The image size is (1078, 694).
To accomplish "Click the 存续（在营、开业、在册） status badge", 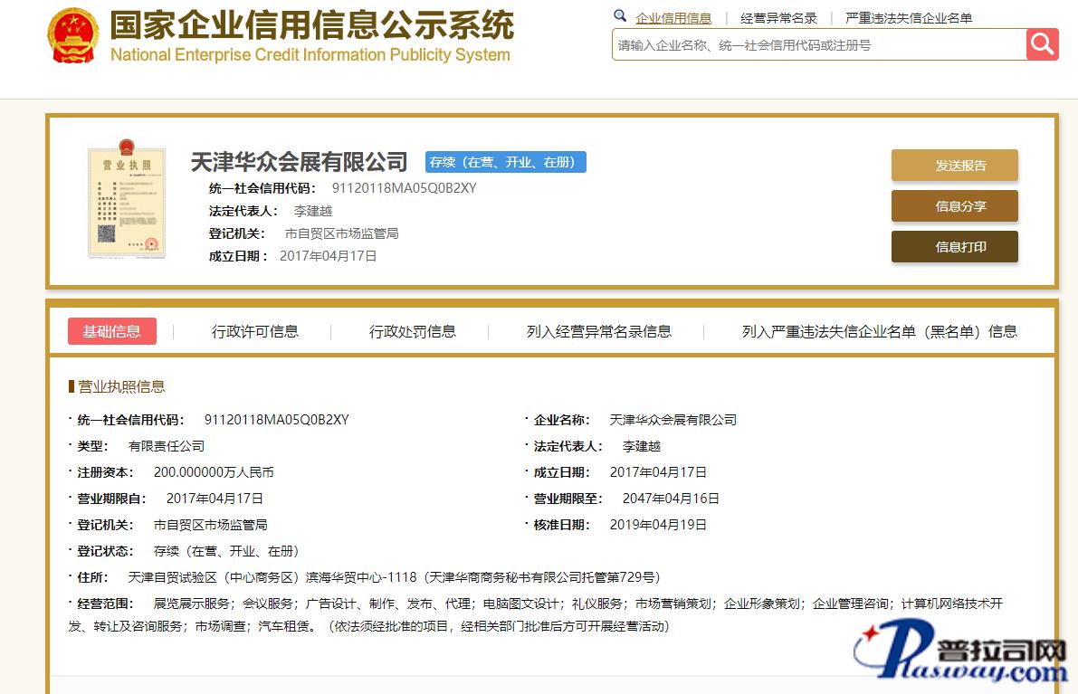I will click(506, 162).
